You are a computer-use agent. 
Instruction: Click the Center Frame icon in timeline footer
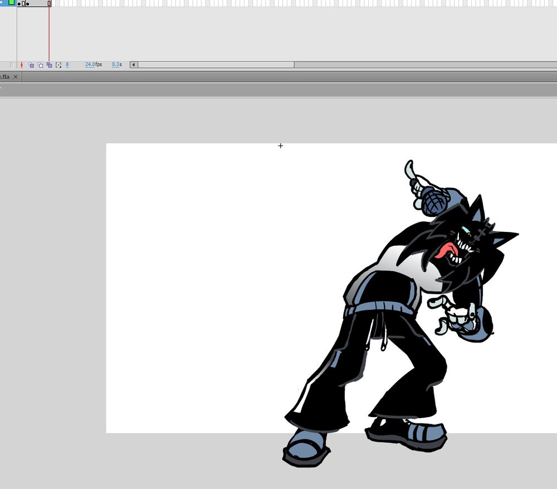click(21, 65)
